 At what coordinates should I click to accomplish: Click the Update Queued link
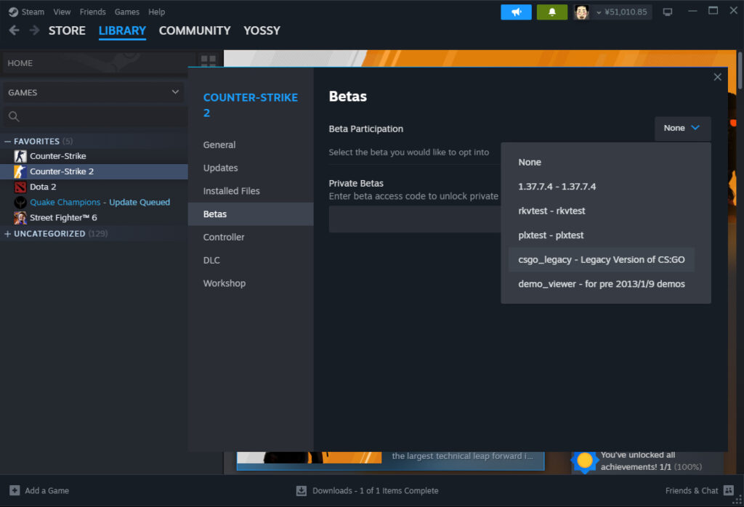pyautogui.click(x=139, y=202)
